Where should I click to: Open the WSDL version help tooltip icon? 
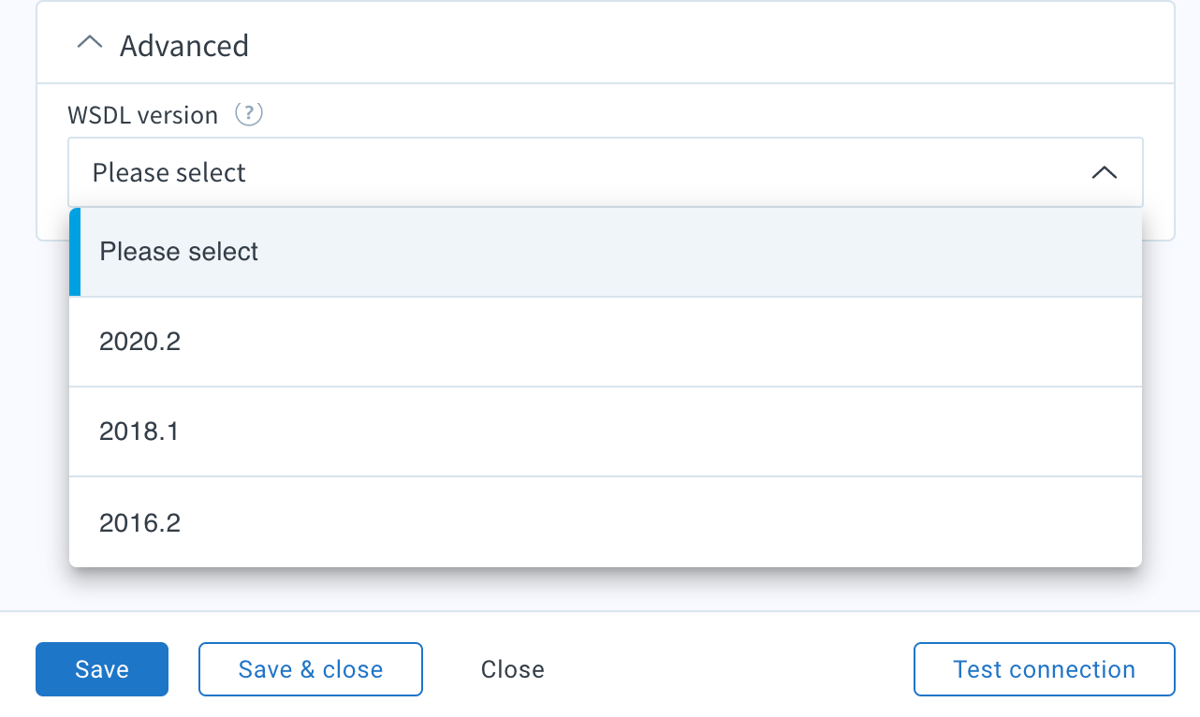click(x=248, y=114)
